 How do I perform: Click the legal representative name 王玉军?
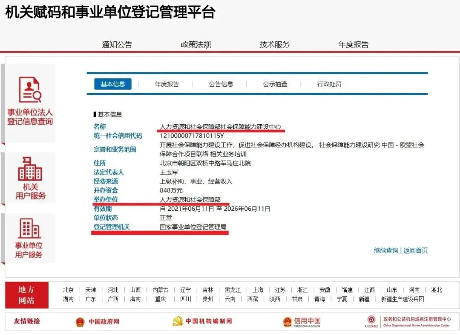click(x=169, y=172)
